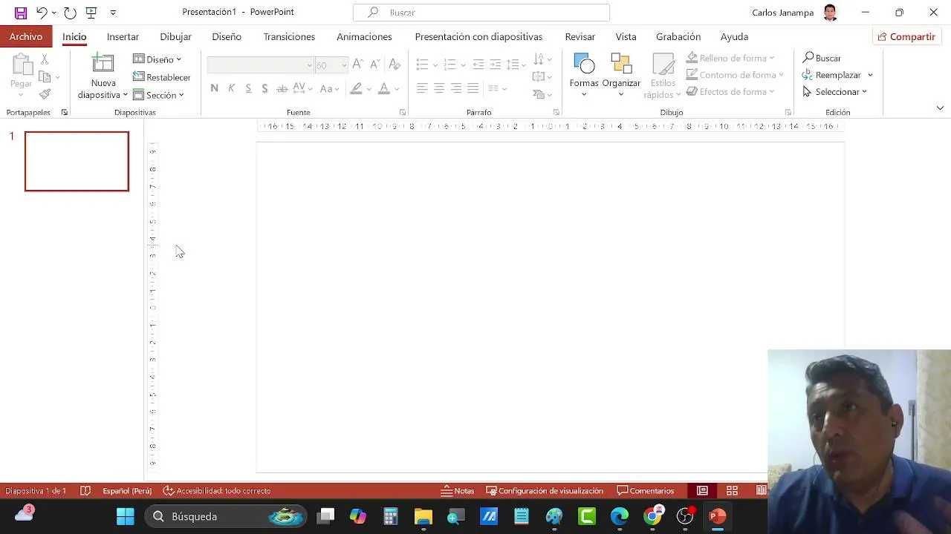Open Comentarios pane
This screenshot has width=951, height=534.
[646, 491]
